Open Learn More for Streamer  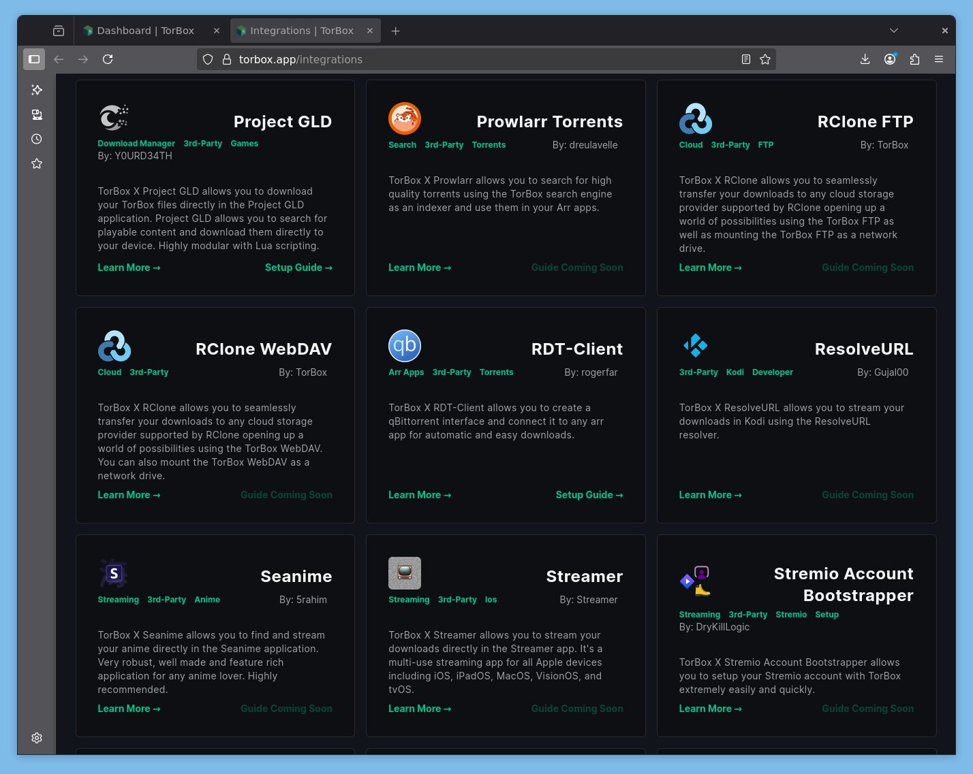[420, 709]
